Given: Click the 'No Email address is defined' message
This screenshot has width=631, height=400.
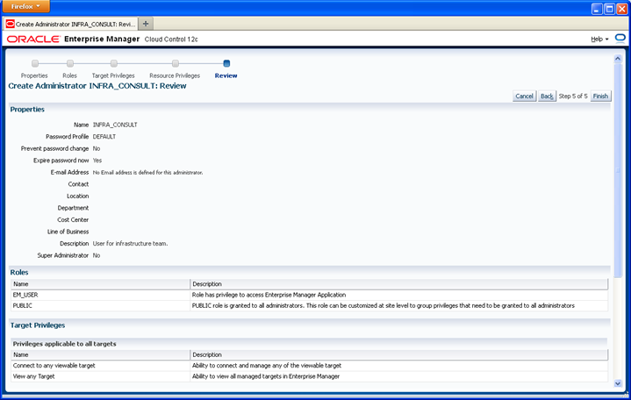Looking at the screenshot, I should click(147, 173).
